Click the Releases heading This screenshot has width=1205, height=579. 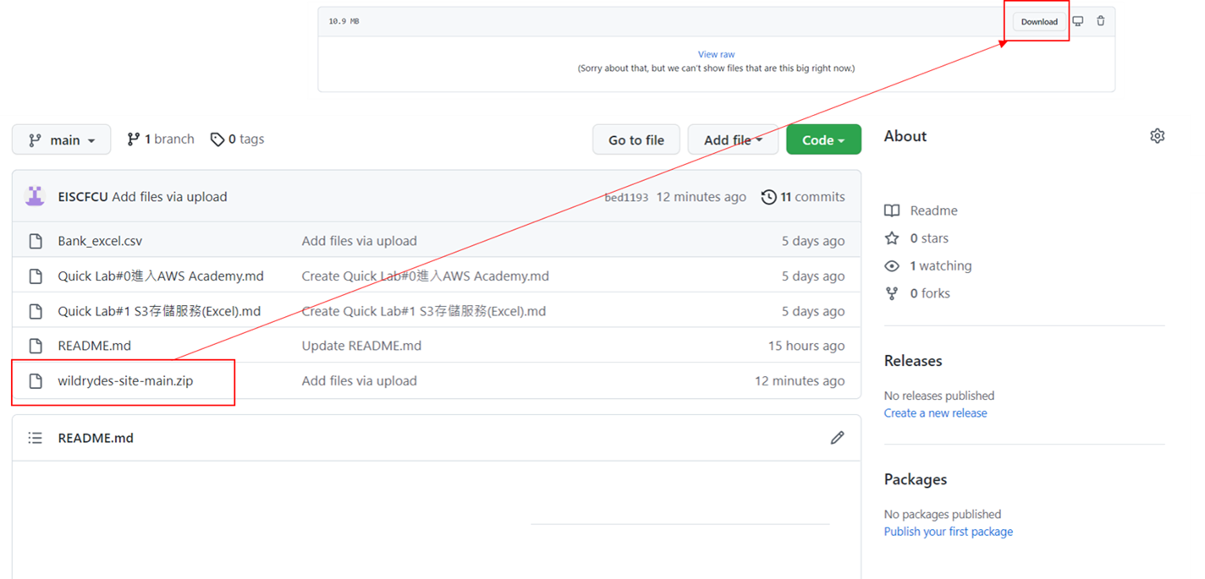(913, 361)
